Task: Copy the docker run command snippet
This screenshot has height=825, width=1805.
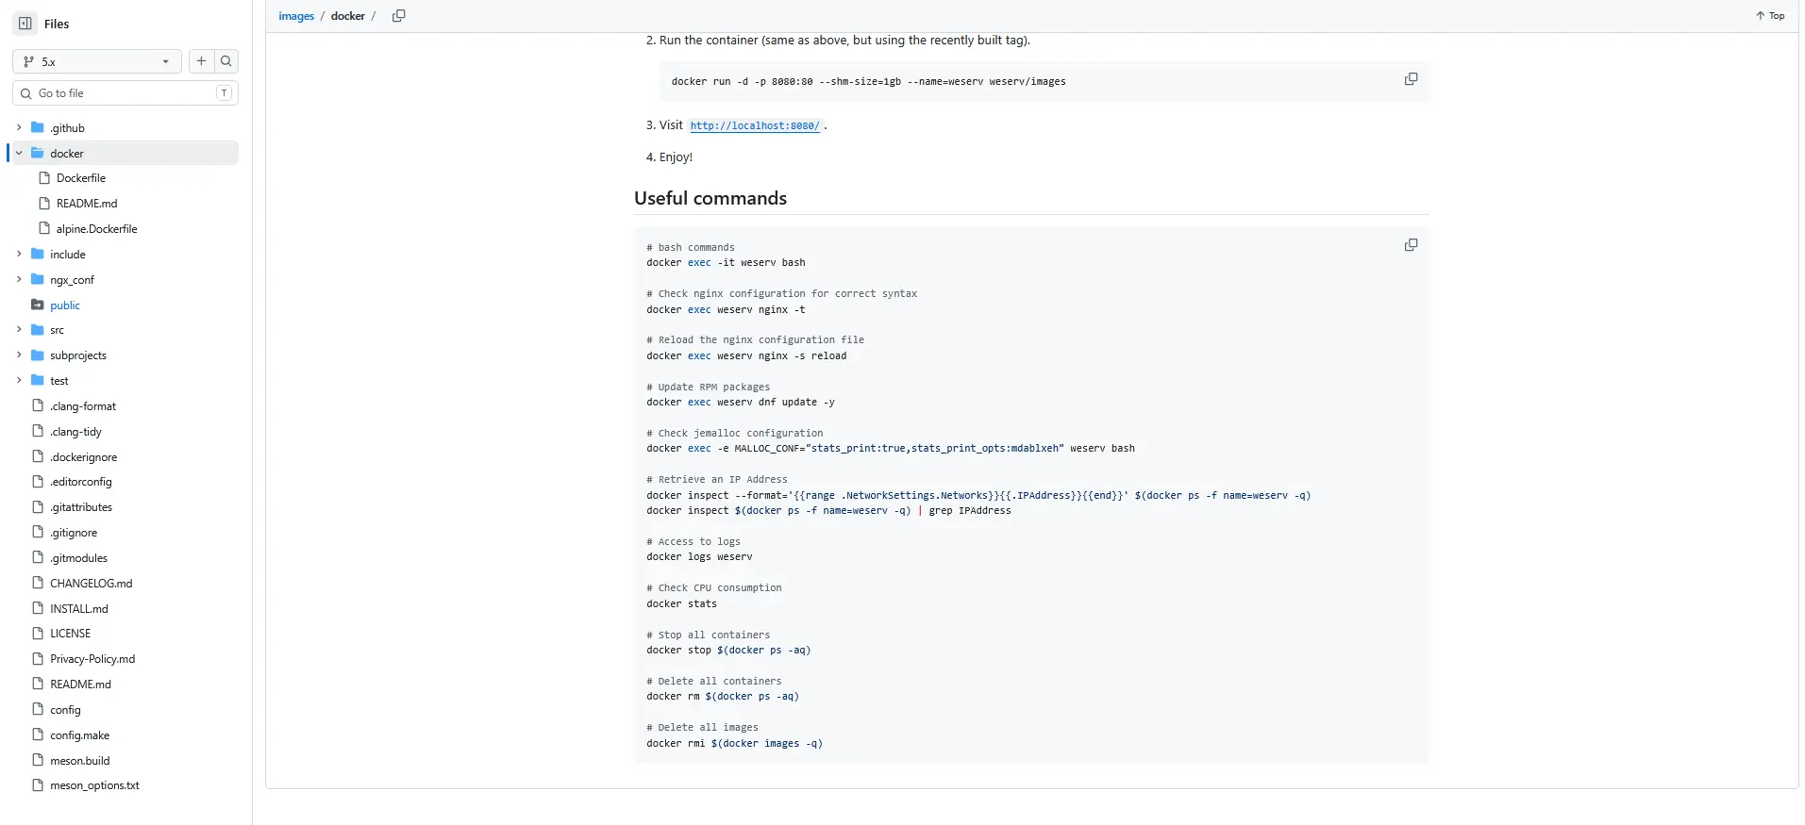Action: click(1411, 79)
